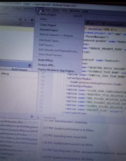Click the MANIFEST_FILE_RELATIVE option line
Screen dimensions: 126x161
click(96, 95)
